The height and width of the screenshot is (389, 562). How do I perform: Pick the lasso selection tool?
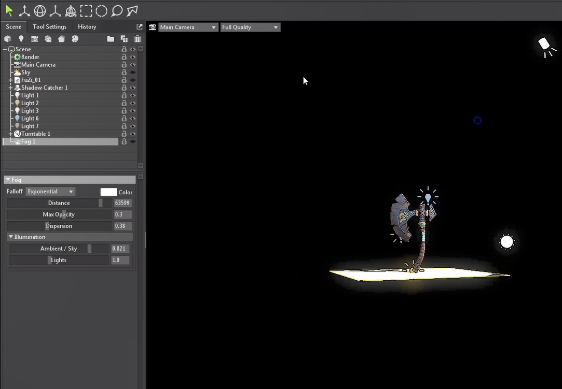117,10
